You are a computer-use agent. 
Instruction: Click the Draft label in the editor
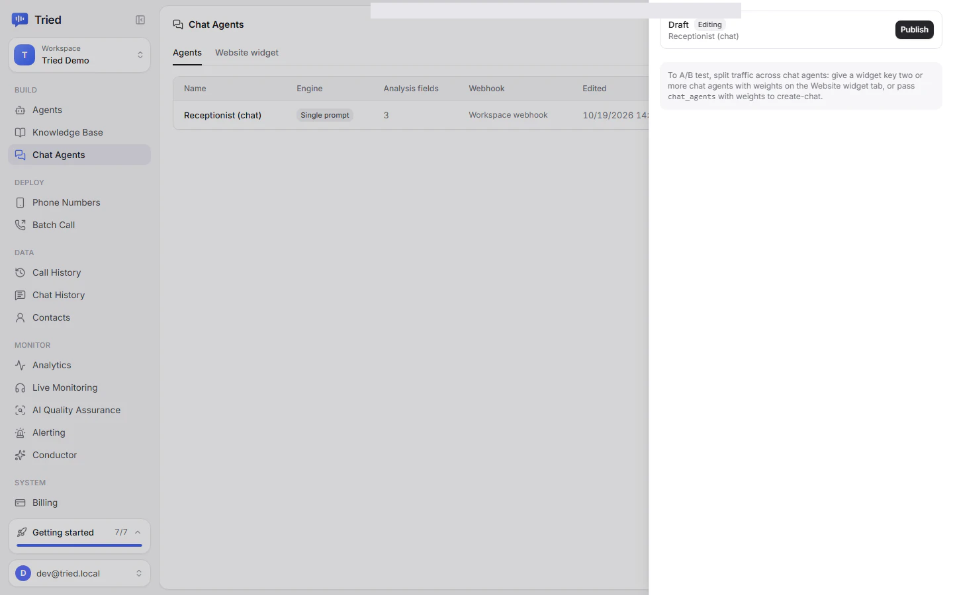pyautogui.click(x=678, y=25)
